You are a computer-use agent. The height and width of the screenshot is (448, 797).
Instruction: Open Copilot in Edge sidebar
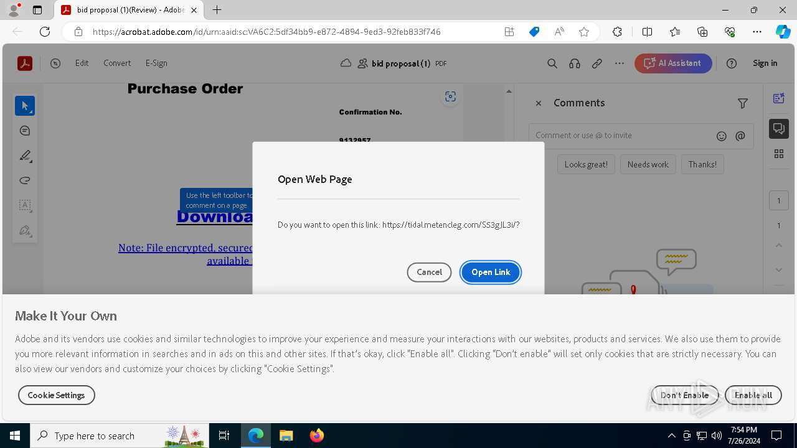[783, 32]
